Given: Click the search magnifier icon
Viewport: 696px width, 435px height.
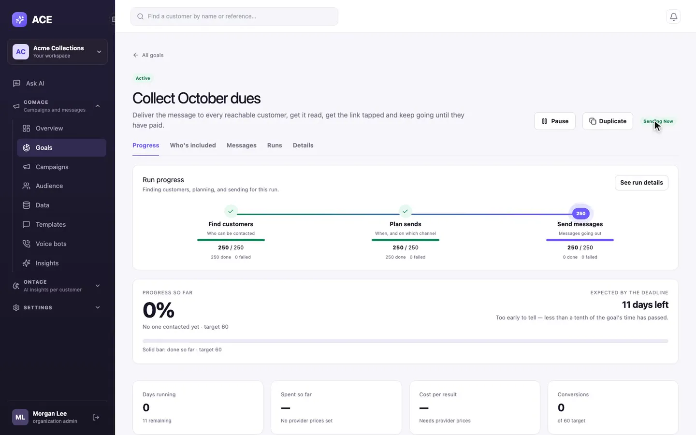Looking at the screenshot, I should [140, 16].
